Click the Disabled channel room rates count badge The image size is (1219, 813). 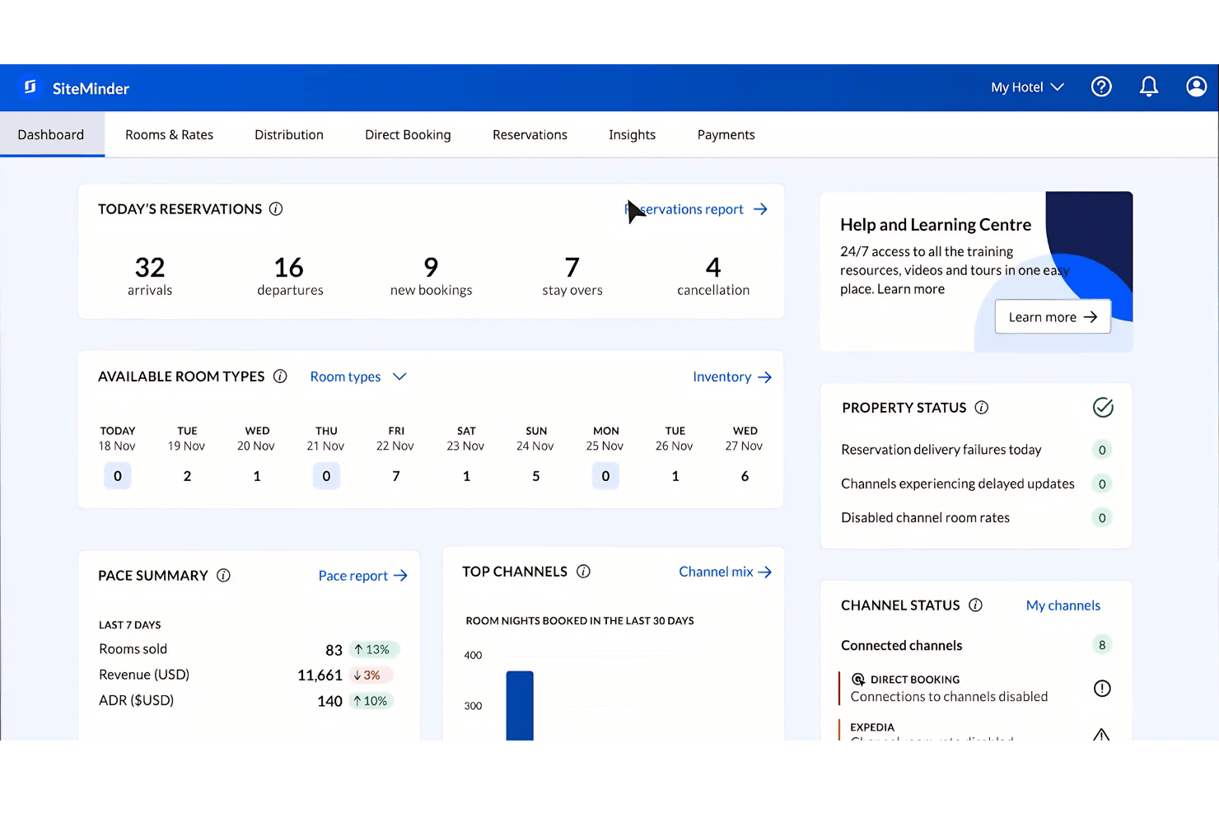click(1102, 518)
